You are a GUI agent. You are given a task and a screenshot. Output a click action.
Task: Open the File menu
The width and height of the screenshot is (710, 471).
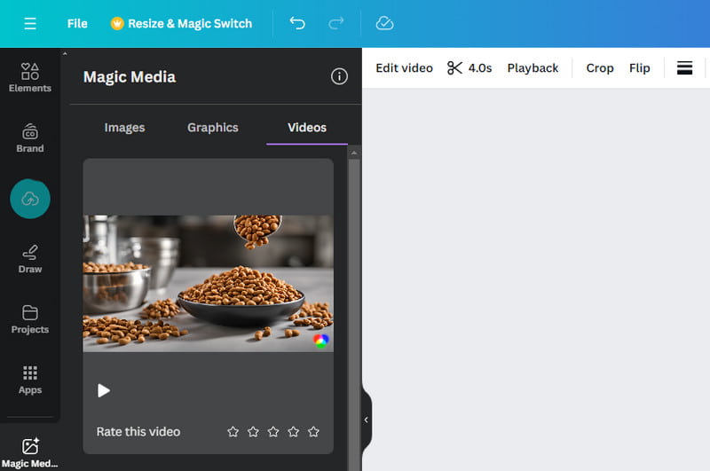click(77, 24)
